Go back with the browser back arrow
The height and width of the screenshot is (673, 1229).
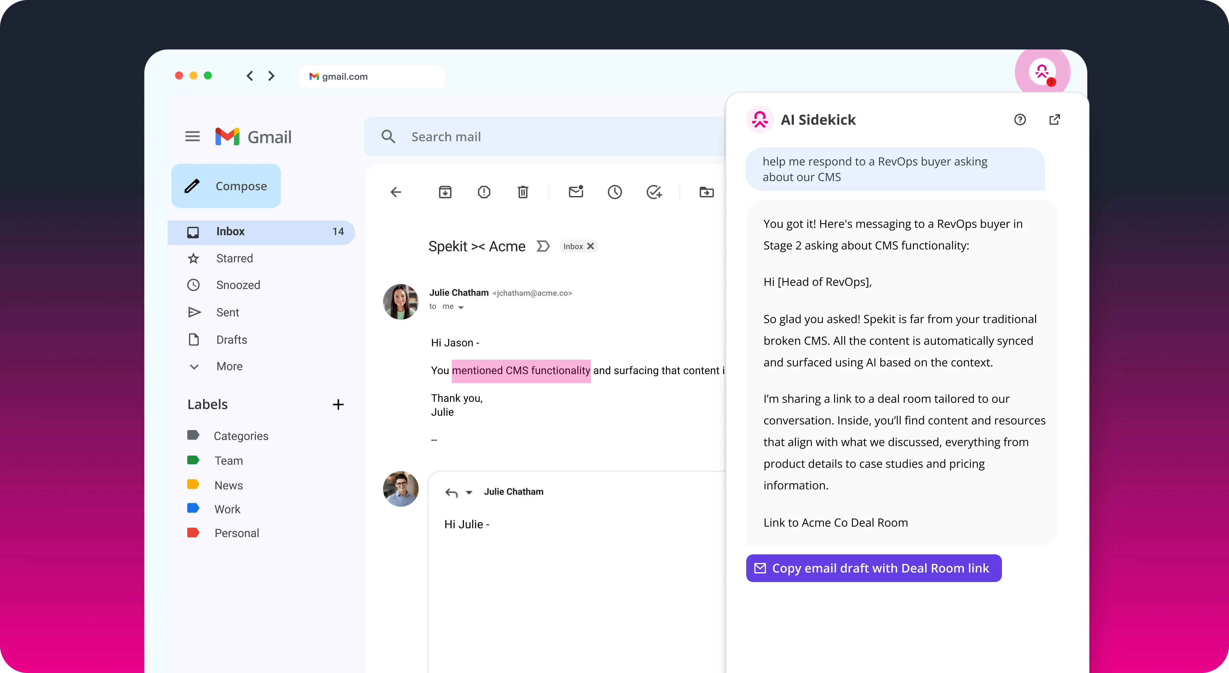click(x=250, y=76)
